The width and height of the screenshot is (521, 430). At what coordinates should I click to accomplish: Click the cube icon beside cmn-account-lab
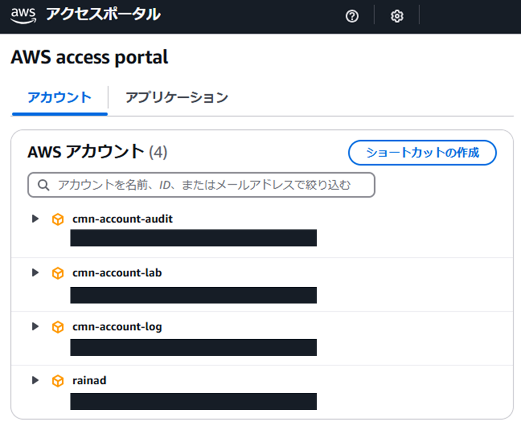58,273
